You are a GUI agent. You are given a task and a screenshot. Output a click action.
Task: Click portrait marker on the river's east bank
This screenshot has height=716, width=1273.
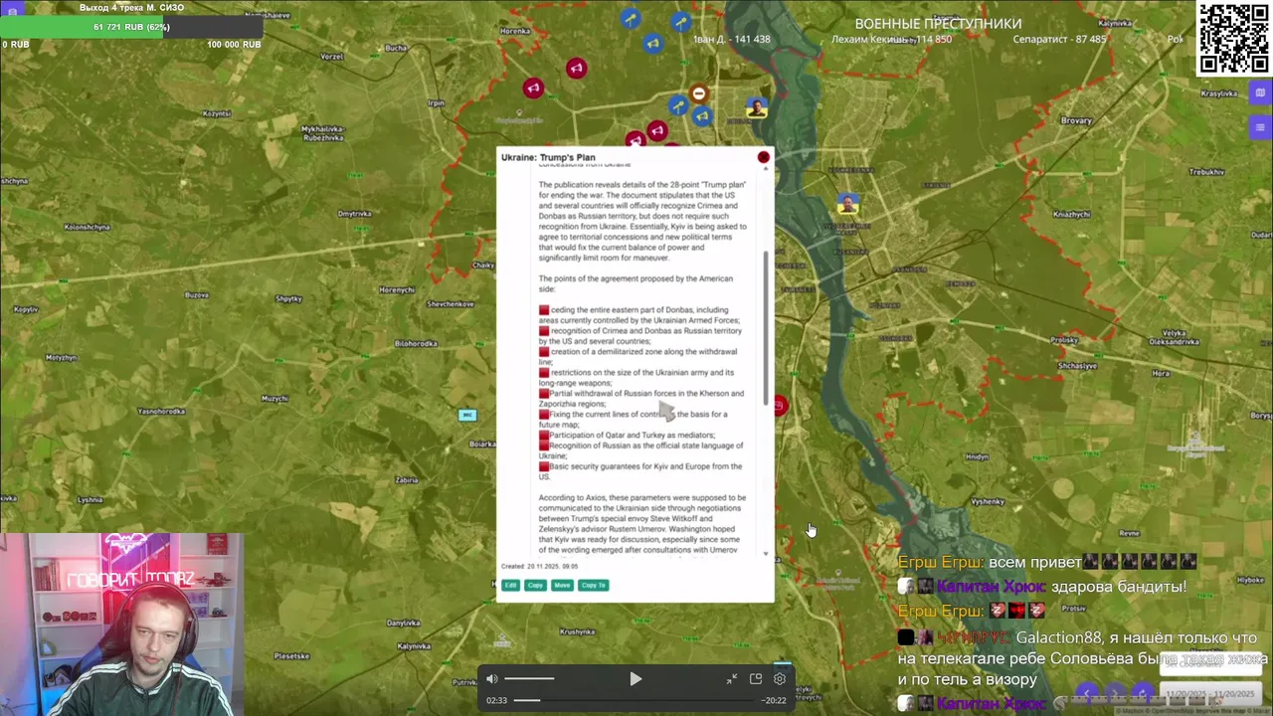point(847,203)
